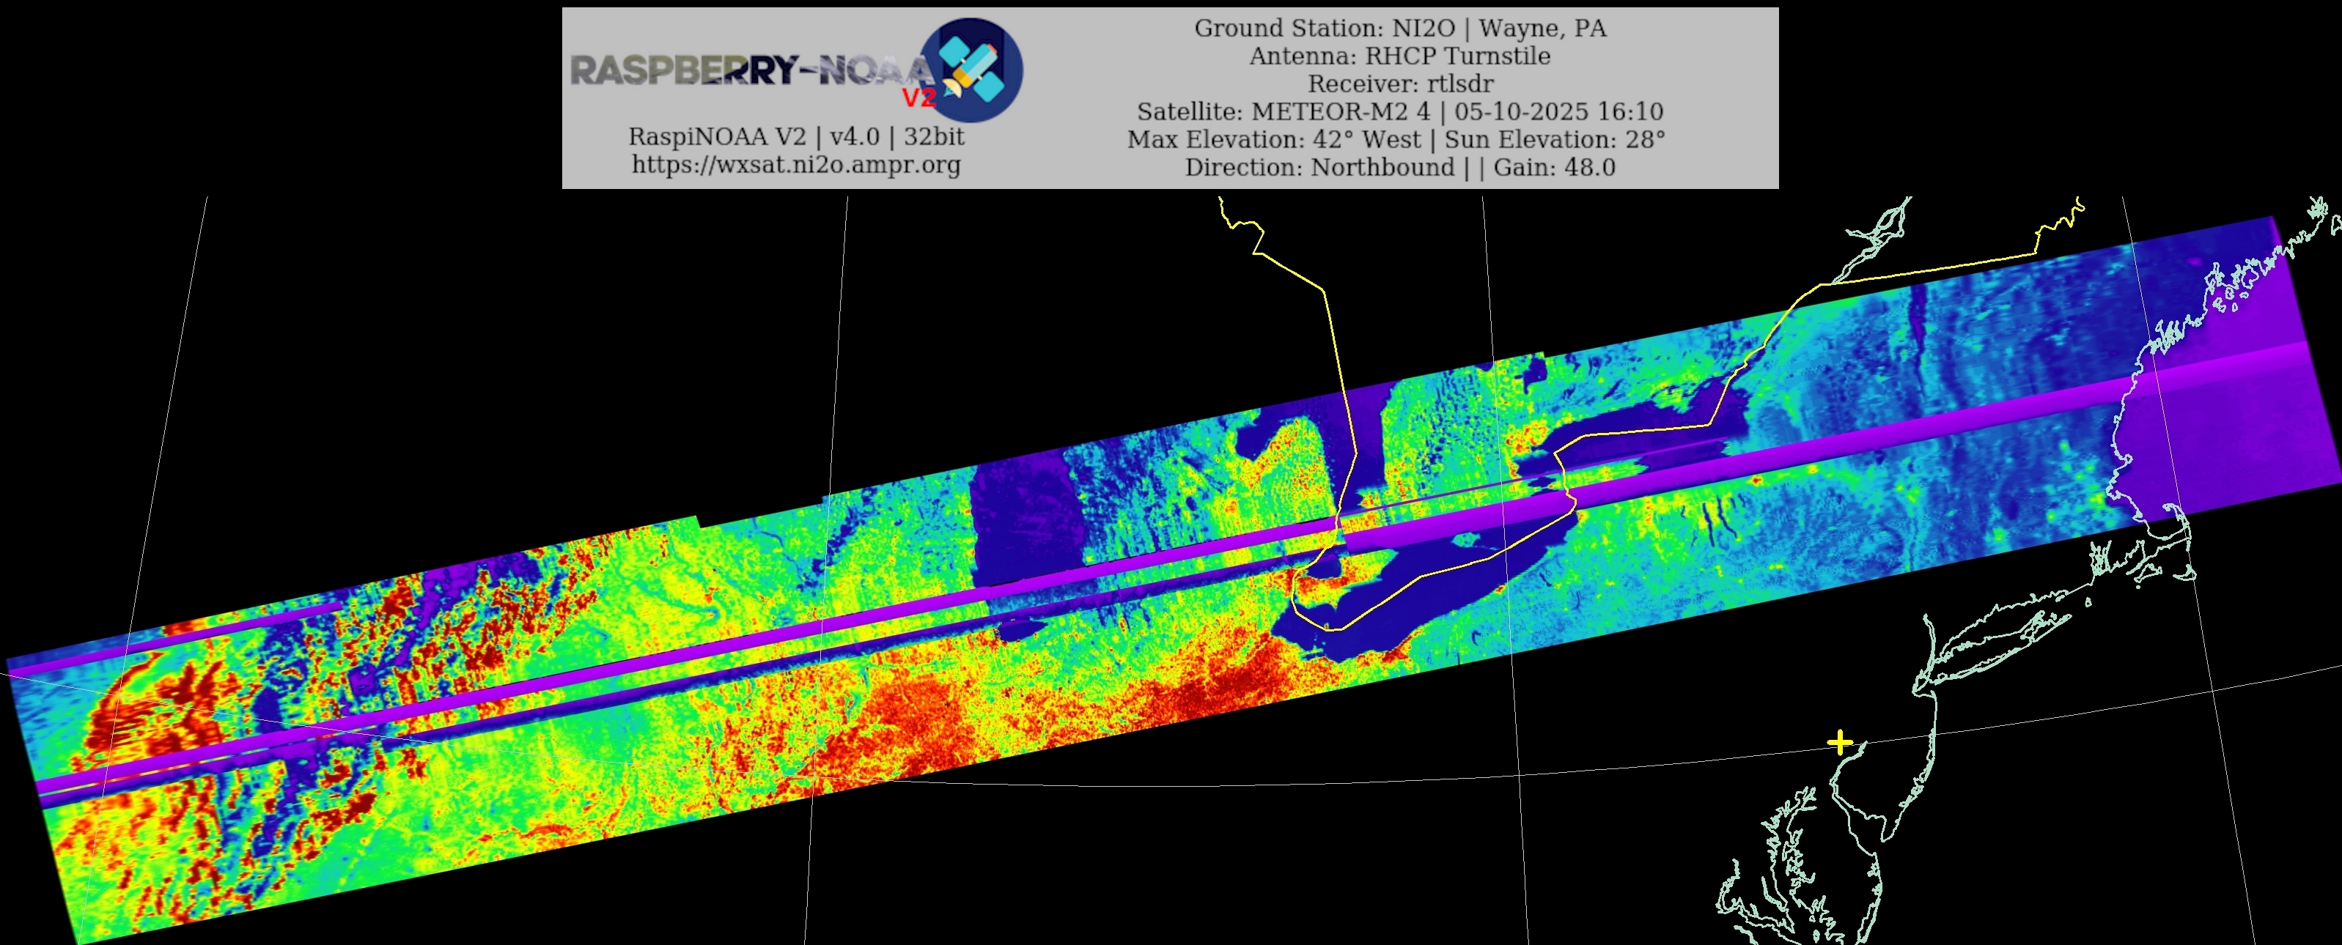Select the Antenna: RHCP Turnstile text
The height and width of the screenshot is (945, 2342).
click(x=1399, y=56)
